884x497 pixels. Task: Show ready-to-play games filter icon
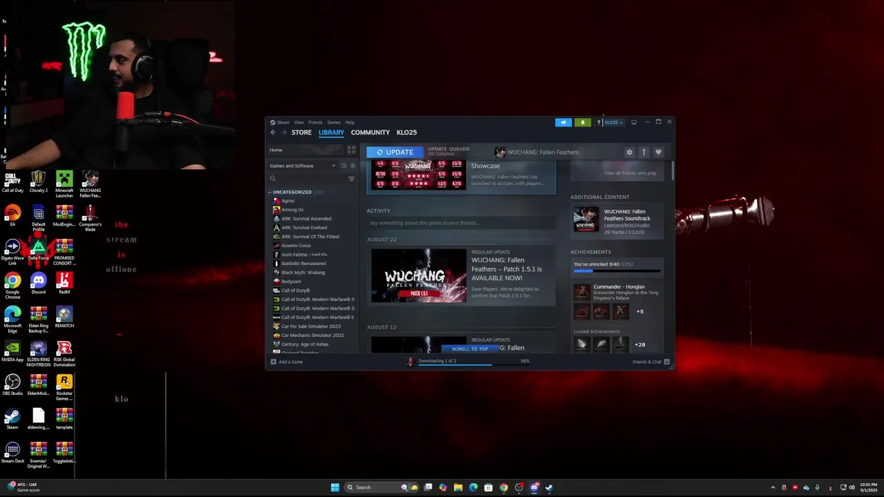(353, 166)
